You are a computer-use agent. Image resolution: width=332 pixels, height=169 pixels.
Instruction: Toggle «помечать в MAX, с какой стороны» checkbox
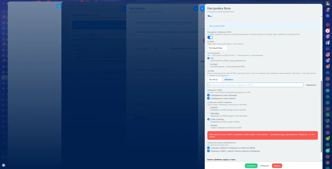[208, 151]
